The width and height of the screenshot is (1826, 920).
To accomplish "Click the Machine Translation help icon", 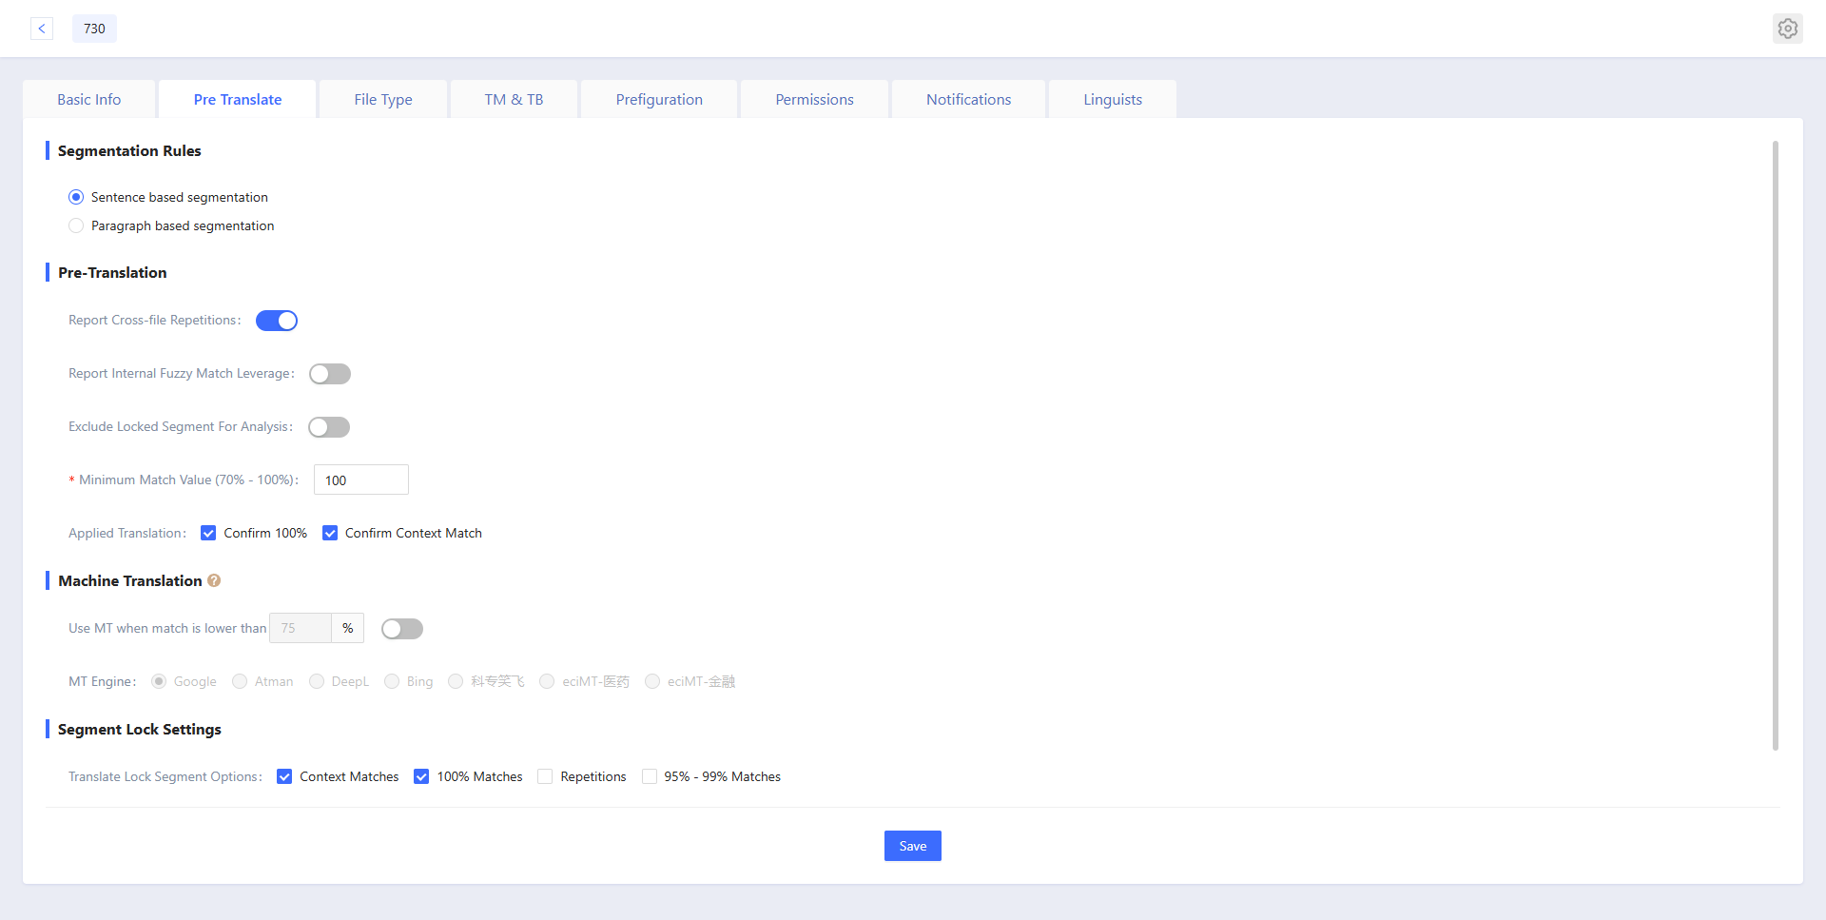I will (214, 580).
